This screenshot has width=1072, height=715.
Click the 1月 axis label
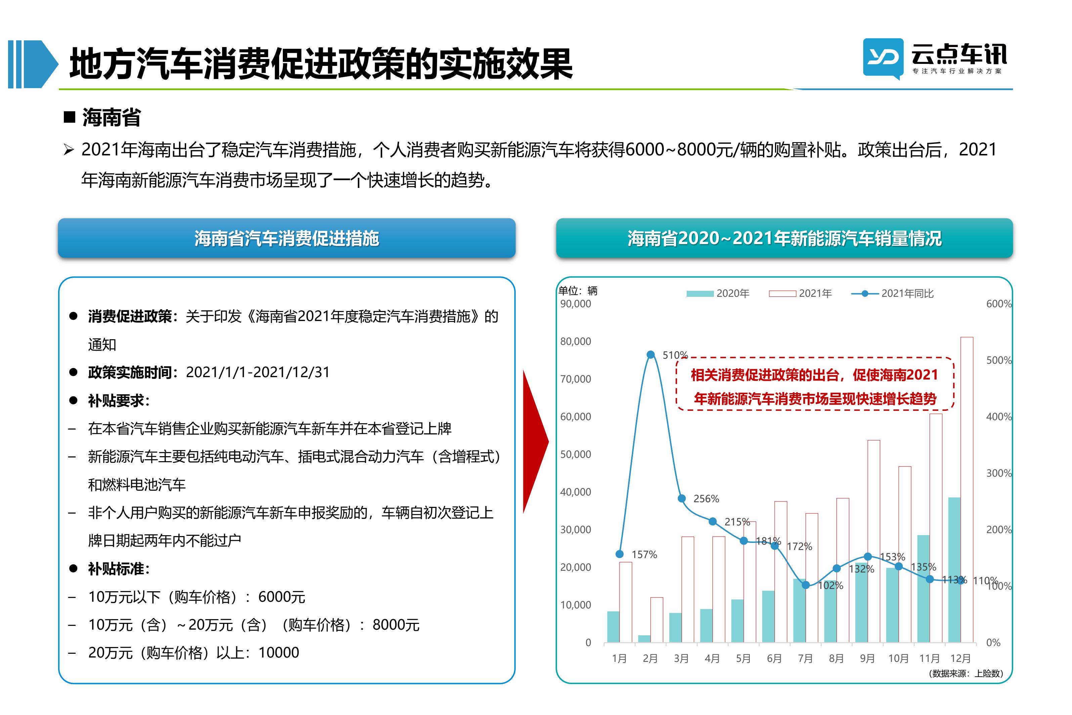pyautogui.click(x=619, y=659)
